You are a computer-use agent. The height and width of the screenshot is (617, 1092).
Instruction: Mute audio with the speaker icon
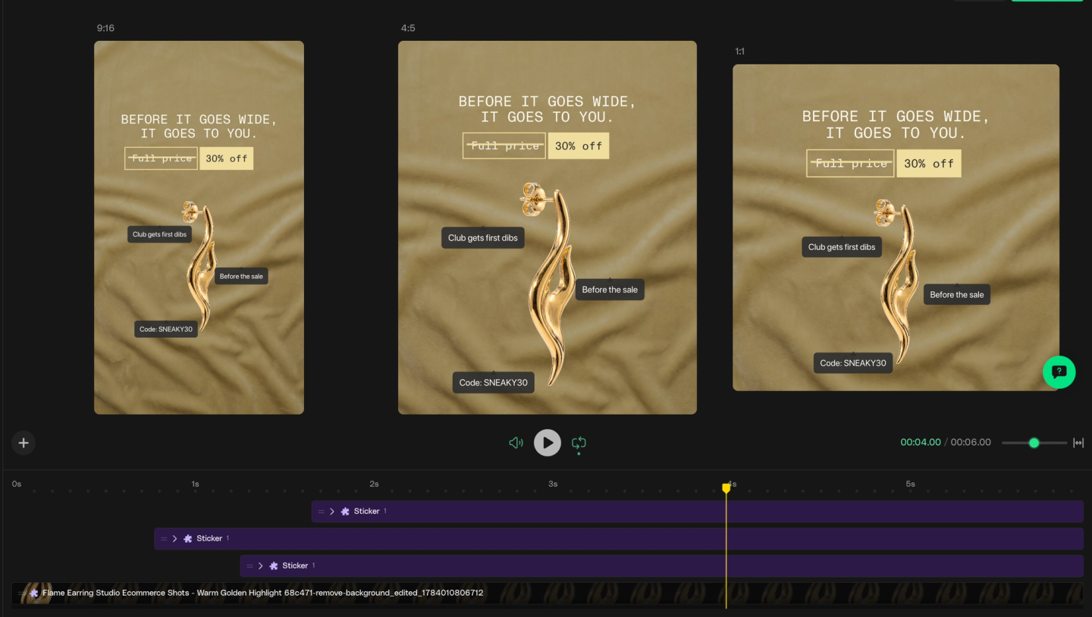coord(516,443)
